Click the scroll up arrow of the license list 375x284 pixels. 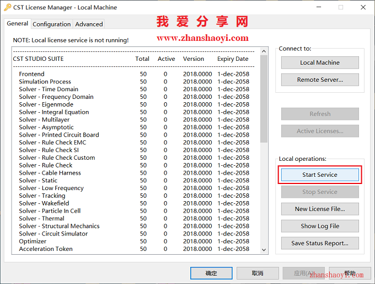point(264,51)
